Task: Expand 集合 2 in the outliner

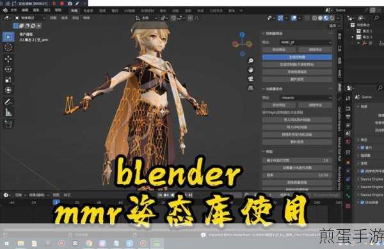Action: pyautogui.click(x=353, y=37)
